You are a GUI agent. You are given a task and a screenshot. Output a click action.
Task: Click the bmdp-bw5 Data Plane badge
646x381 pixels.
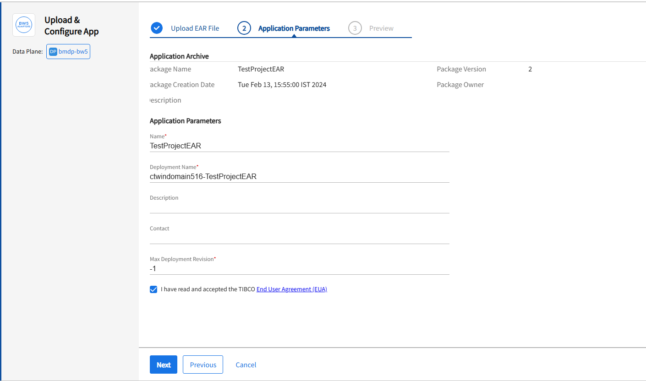pos(68,52)
